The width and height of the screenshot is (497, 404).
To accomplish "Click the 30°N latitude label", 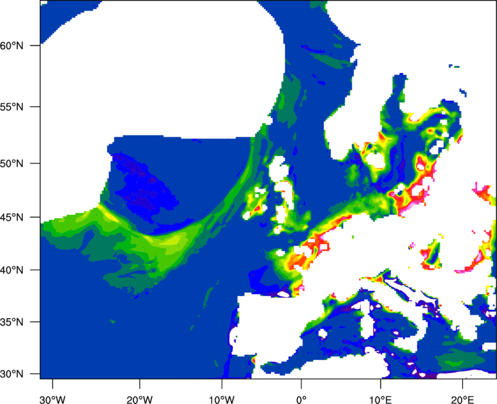I will click(12, 374).
